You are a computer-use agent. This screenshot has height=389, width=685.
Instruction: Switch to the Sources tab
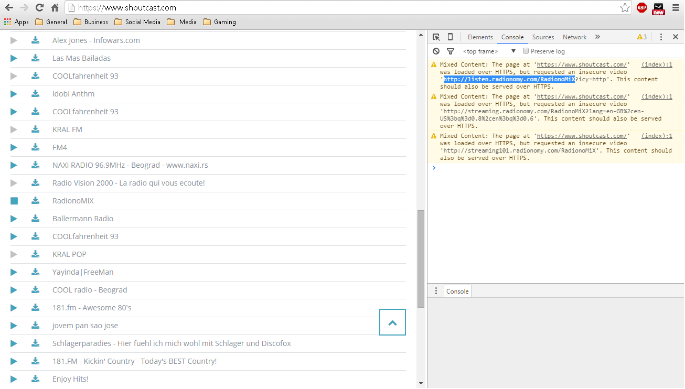543,37
